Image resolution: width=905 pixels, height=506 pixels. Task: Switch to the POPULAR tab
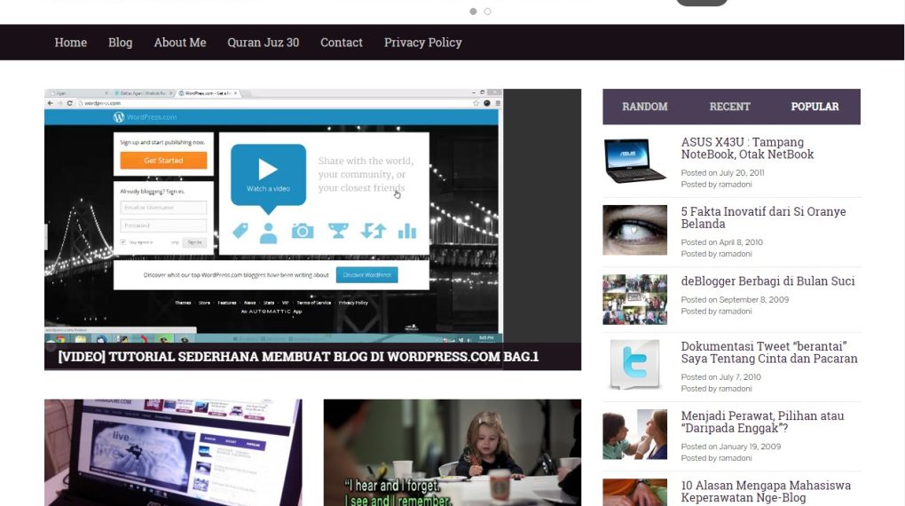click(814, 107)
